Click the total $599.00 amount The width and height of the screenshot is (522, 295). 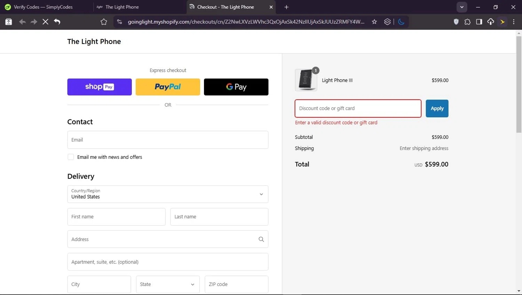(x=436, y=164)
